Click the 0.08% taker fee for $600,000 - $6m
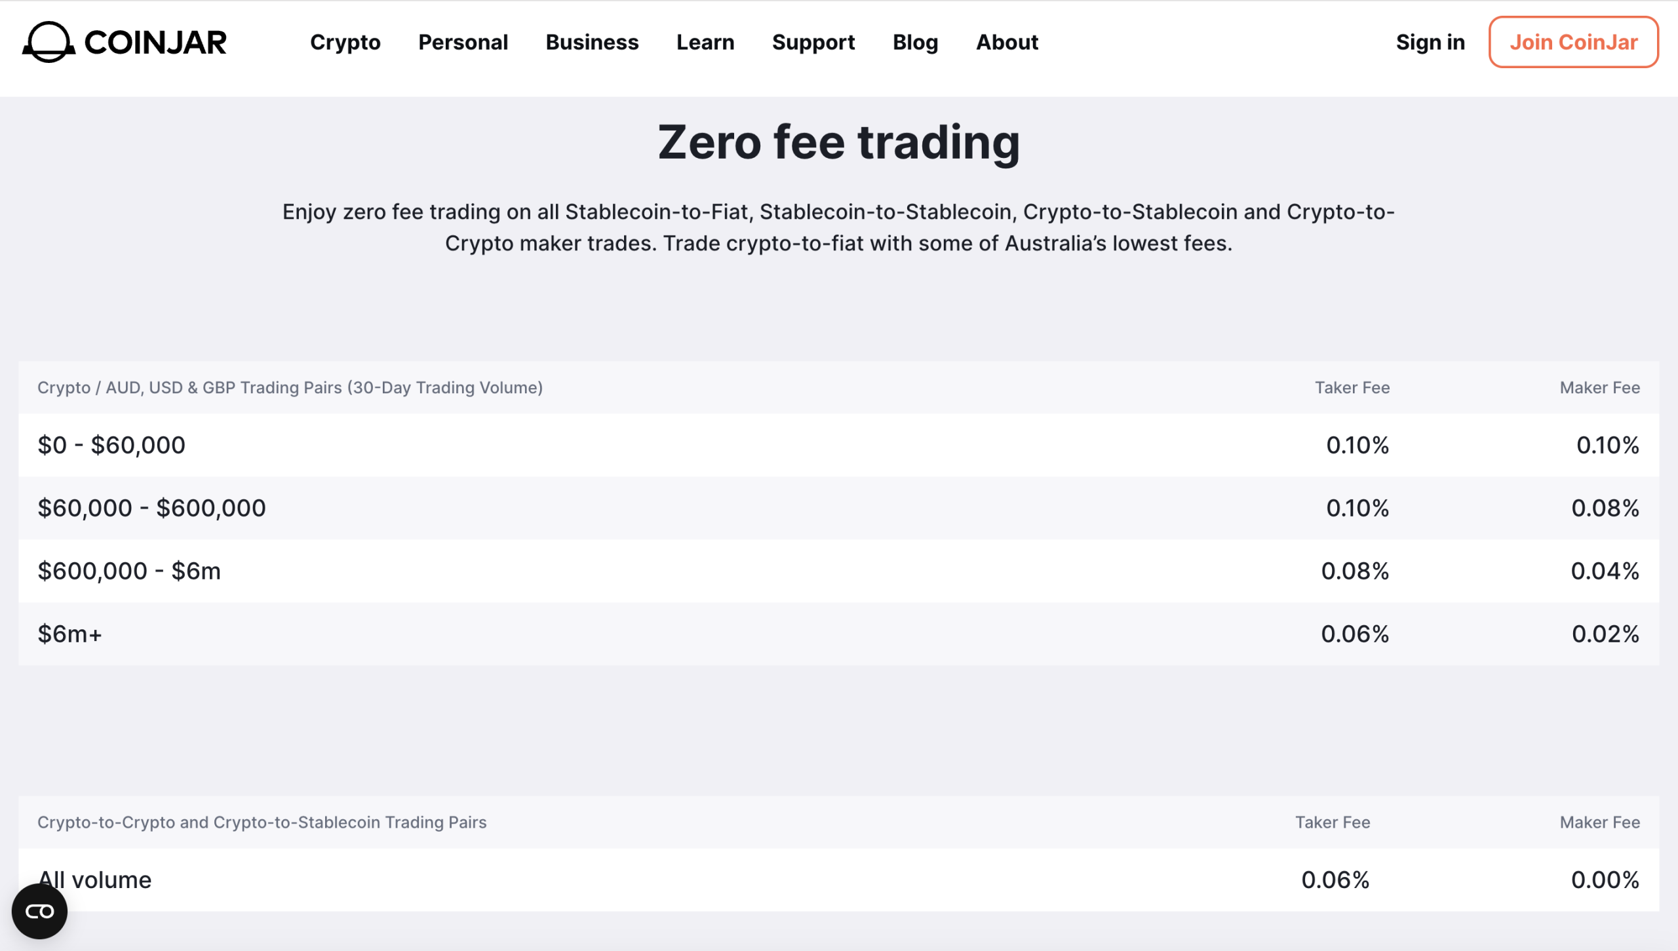Screen dimensions: 1678x951 coord(1355,571)
